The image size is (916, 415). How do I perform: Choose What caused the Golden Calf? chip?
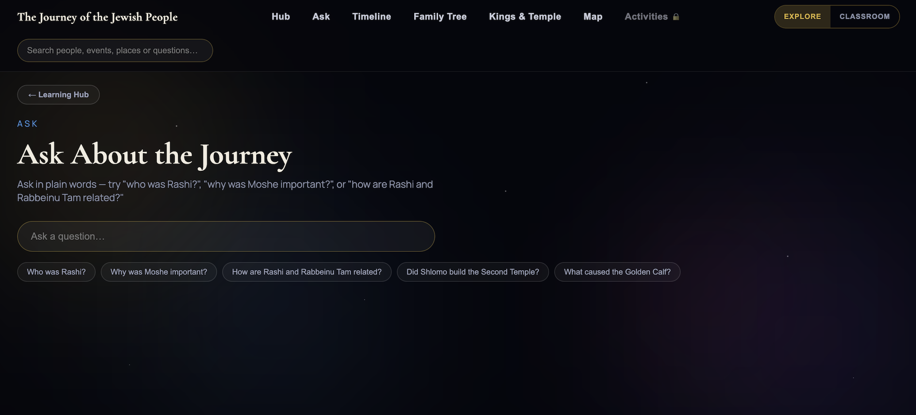point(617,272)
